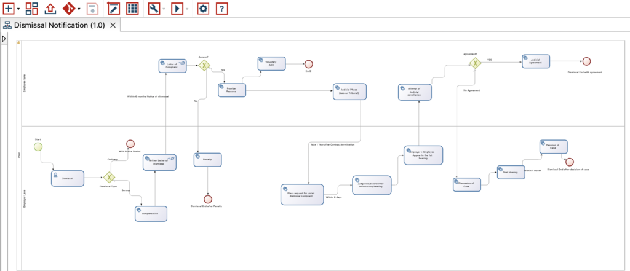Click the Run play button icon
The height and width of the screenshot is (271, 630).
(x=177, y=9)
